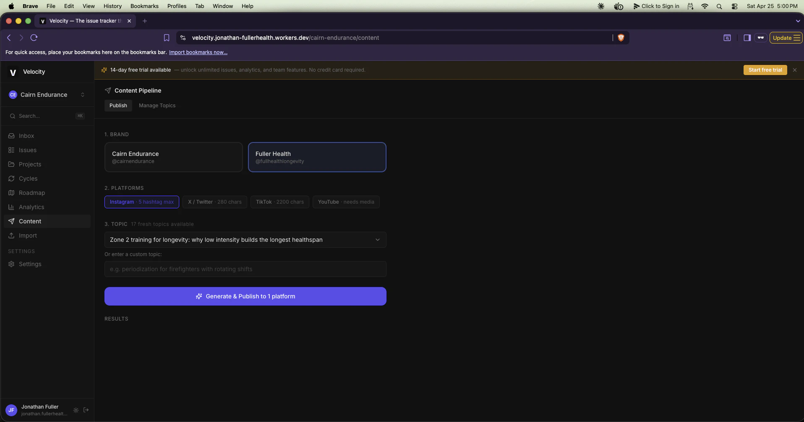The height and width of the screenshot is (422, 804).
Task: Click the Wi-Fi status icon
Action: point(705,6)
